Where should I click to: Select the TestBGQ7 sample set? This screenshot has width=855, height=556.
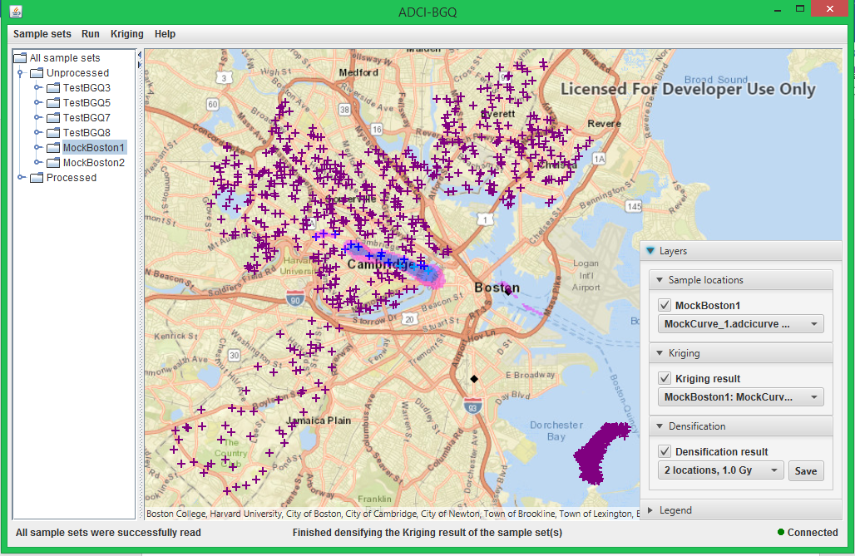[x=86, y=118]
